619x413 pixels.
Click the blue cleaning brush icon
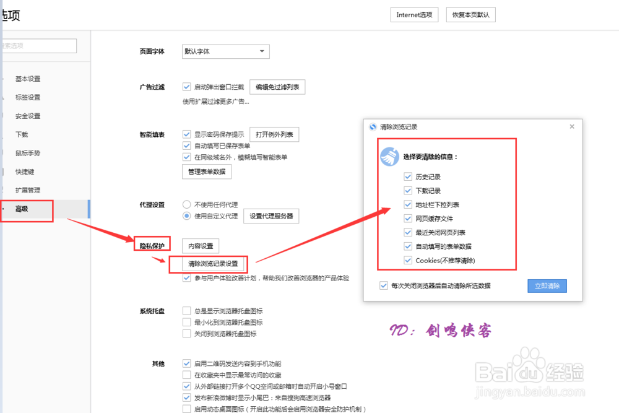pos(389,157)
